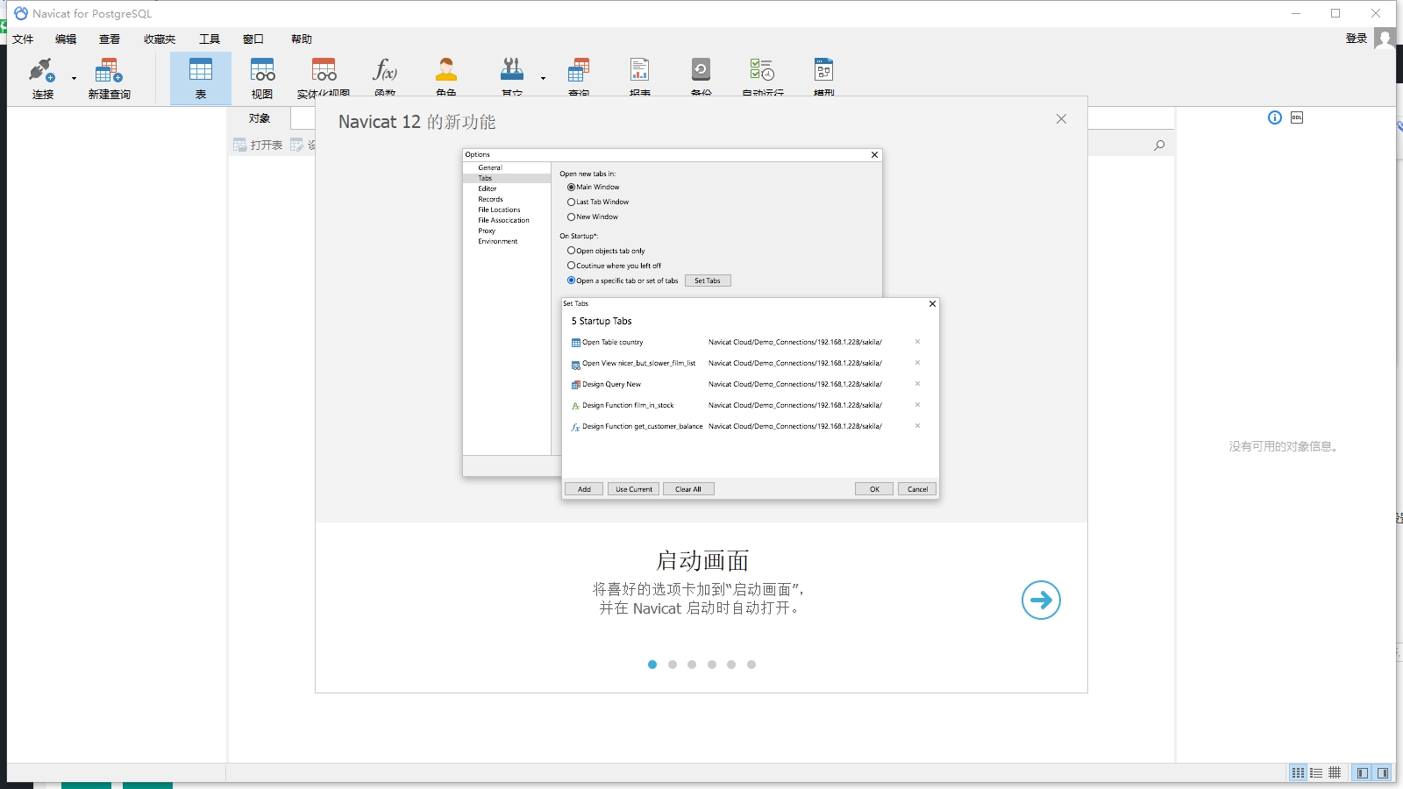Select the Others tools toolbar icon

[512, 75]
